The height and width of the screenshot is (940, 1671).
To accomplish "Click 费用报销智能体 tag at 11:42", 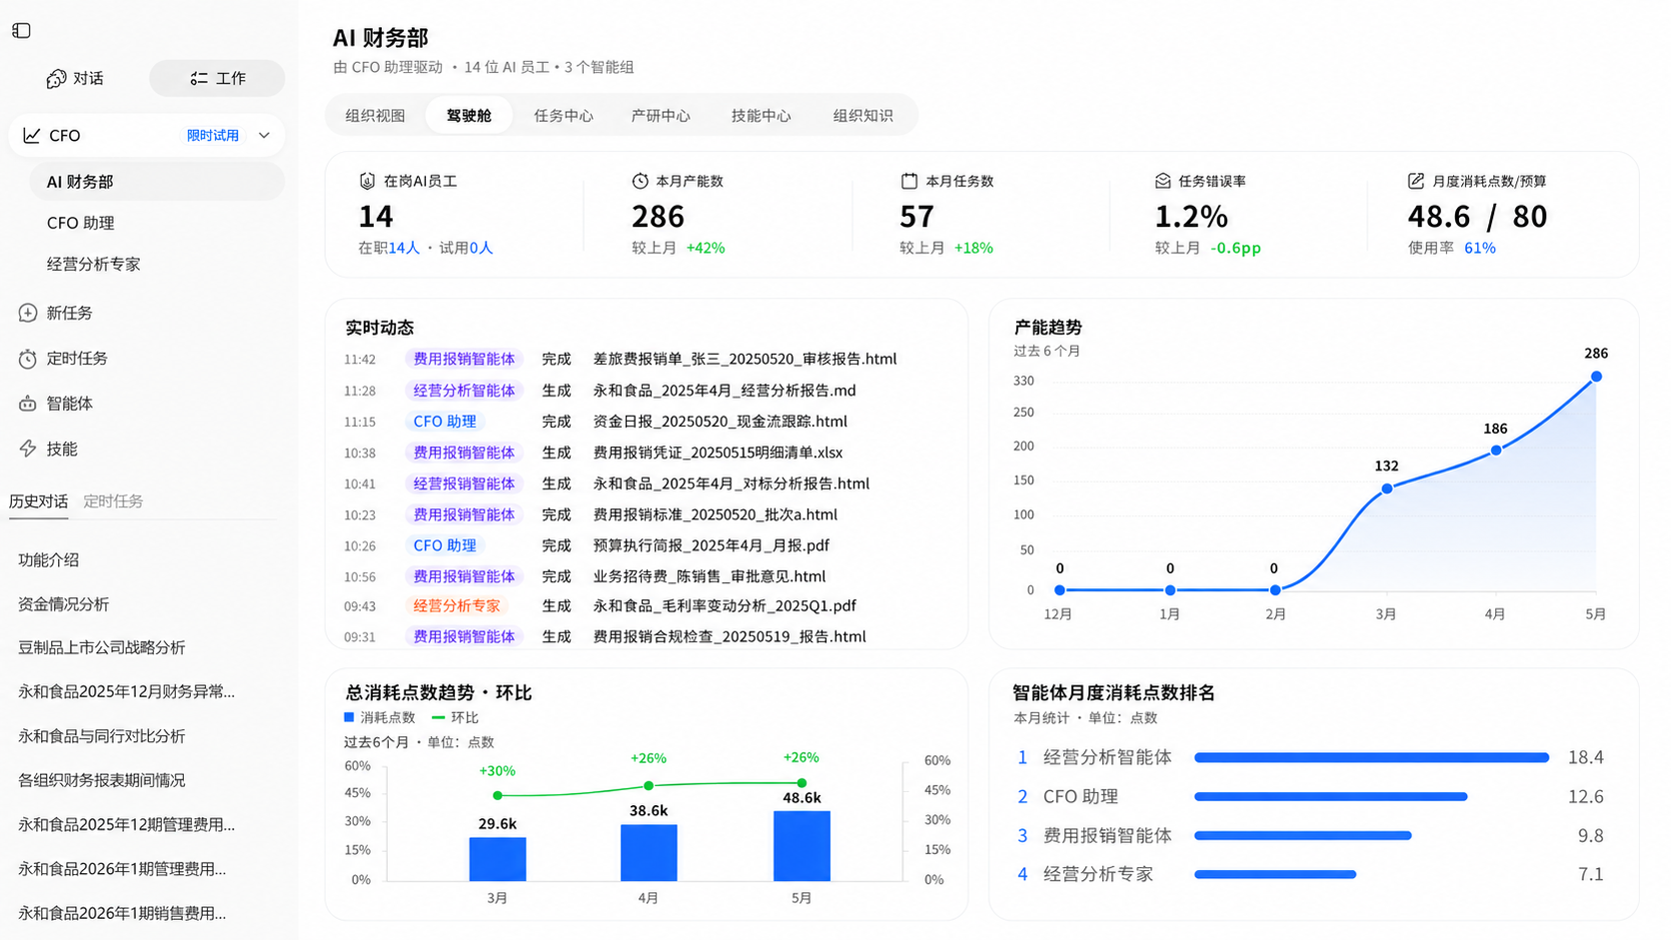I will coord(464,359).
